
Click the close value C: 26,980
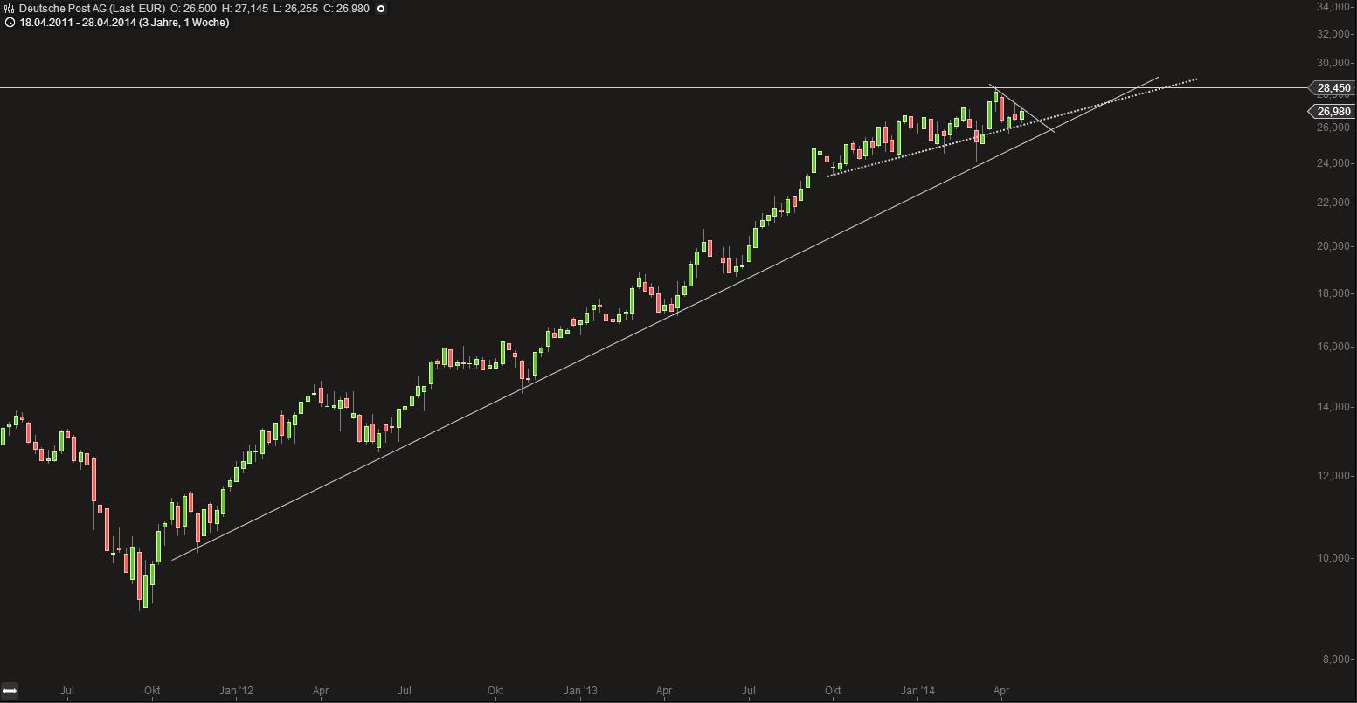coord(347,9)
